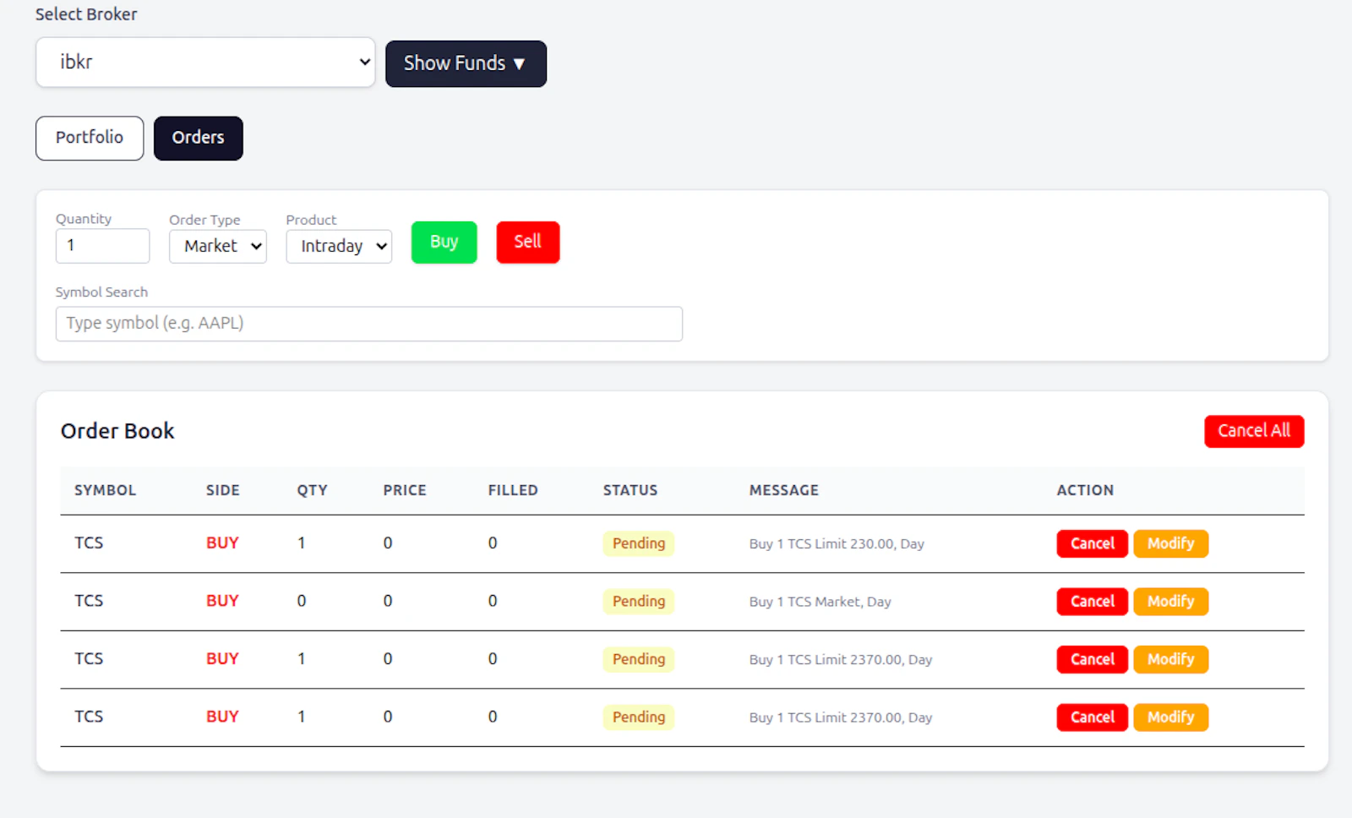
Task: Select message 'Buy 1 TCS Limit 230.00, Day'
Action: (x=837, y=544)
